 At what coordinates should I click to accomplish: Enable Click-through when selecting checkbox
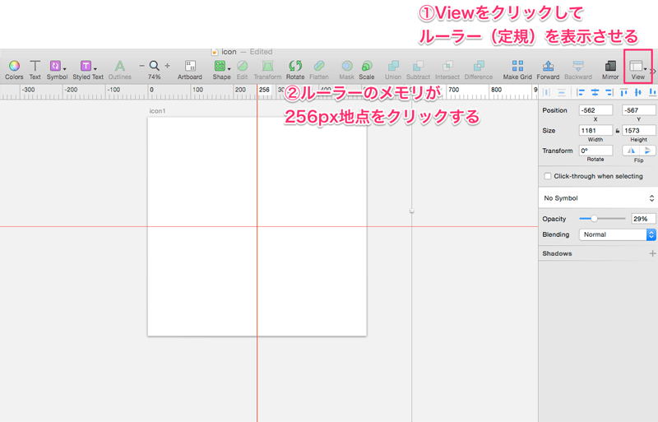(x=548, y=176)
